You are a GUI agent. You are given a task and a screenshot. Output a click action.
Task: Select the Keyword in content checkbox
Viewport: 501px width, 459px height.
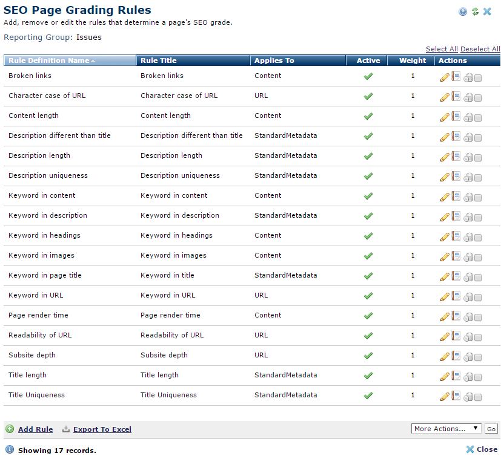[477, 198]
